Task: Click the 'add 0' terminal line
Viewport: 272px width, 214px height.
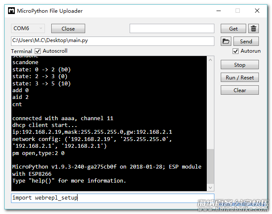Action: point(20,90)
